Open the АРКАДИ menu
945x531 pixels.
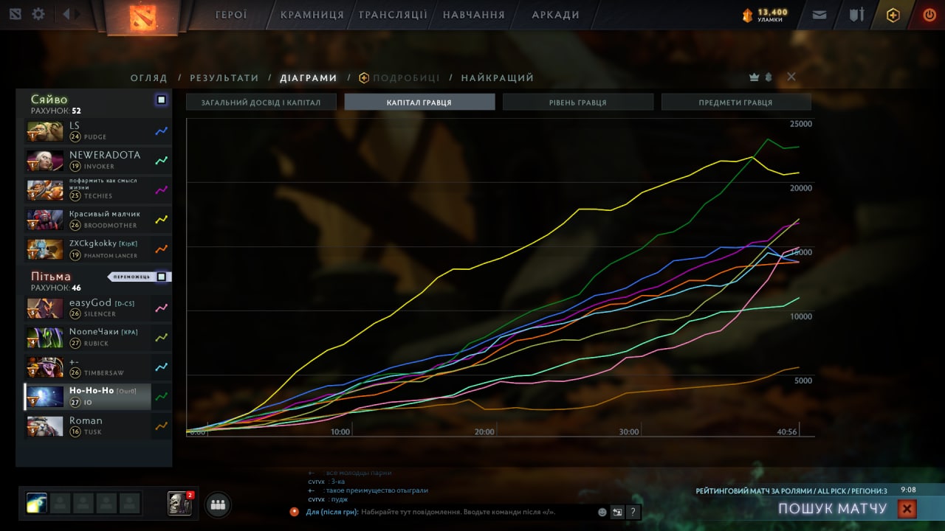[x=555, y=15]
